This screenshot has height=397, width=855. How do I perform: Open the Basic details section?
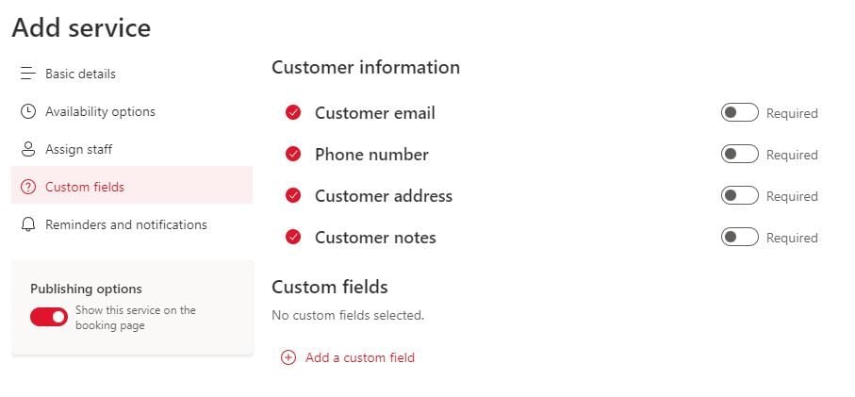point(80,74)
